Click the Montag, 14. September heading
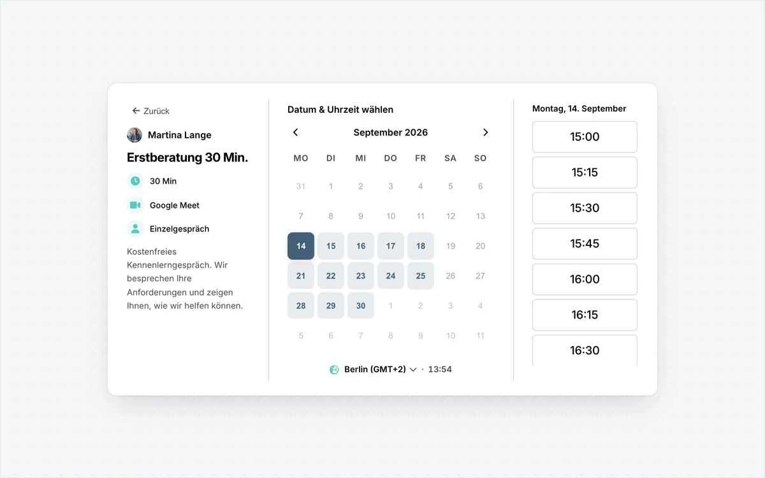 579,109
